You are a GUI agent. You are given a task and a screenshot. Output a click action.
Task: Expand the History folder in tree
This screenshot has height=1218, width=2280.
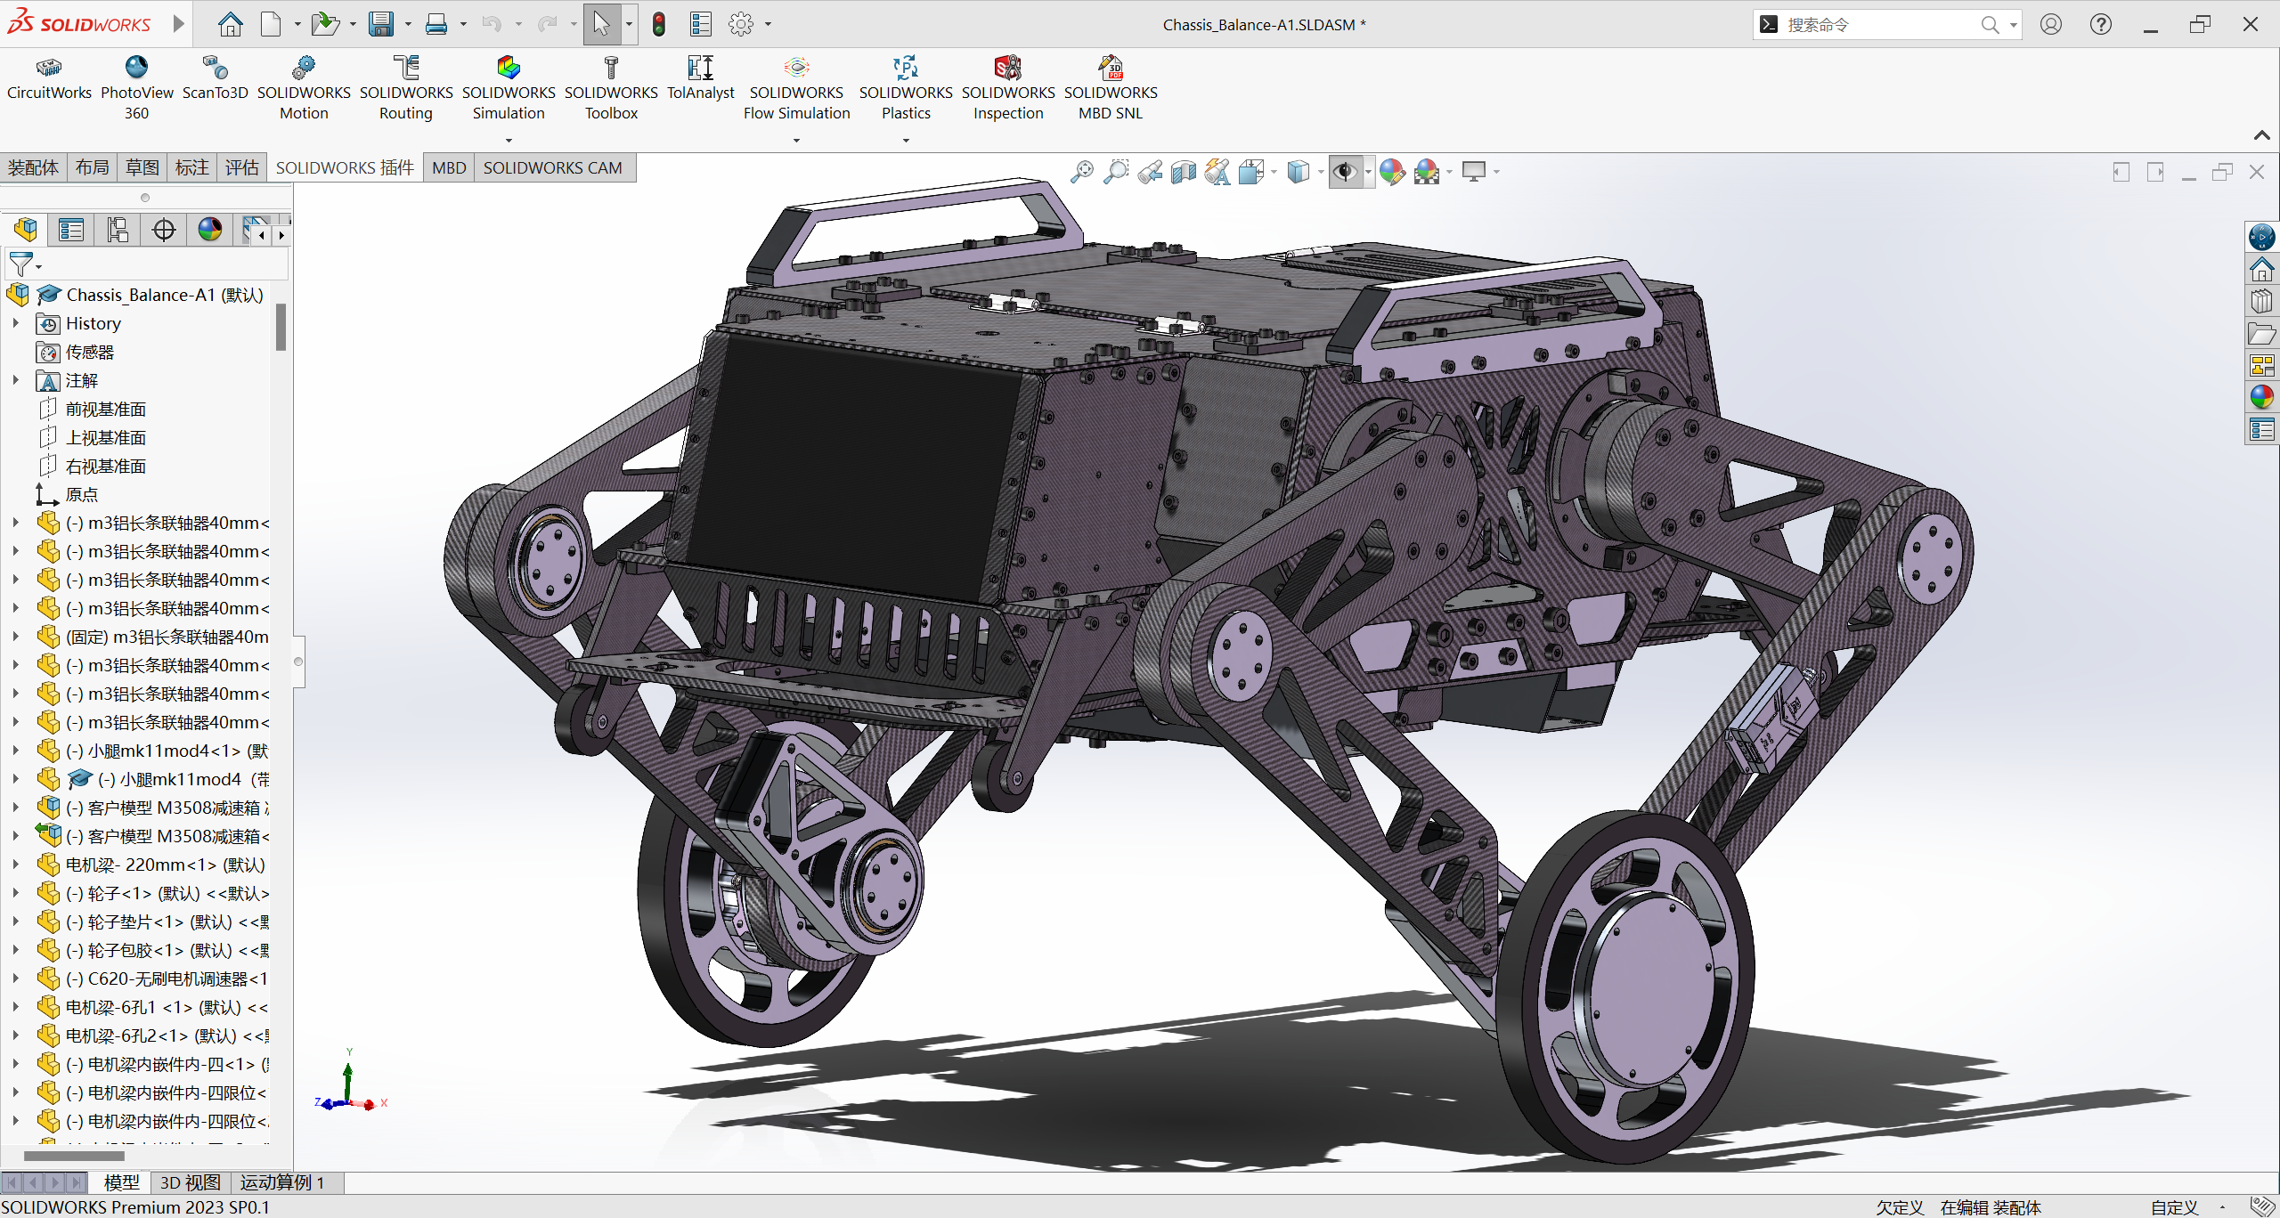point(16,323)
